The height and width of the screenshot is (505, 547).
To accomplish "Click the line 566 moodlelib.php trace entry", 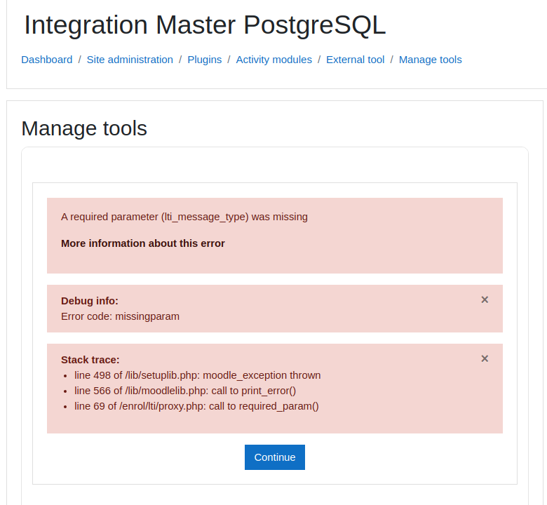I will point(185,391).
